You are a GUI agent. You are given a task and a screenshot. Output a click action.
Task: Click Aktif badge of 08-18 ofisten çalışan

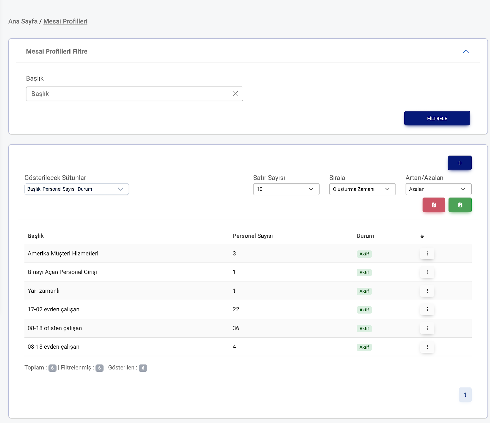pyautogui.click(x=364, y=328)
